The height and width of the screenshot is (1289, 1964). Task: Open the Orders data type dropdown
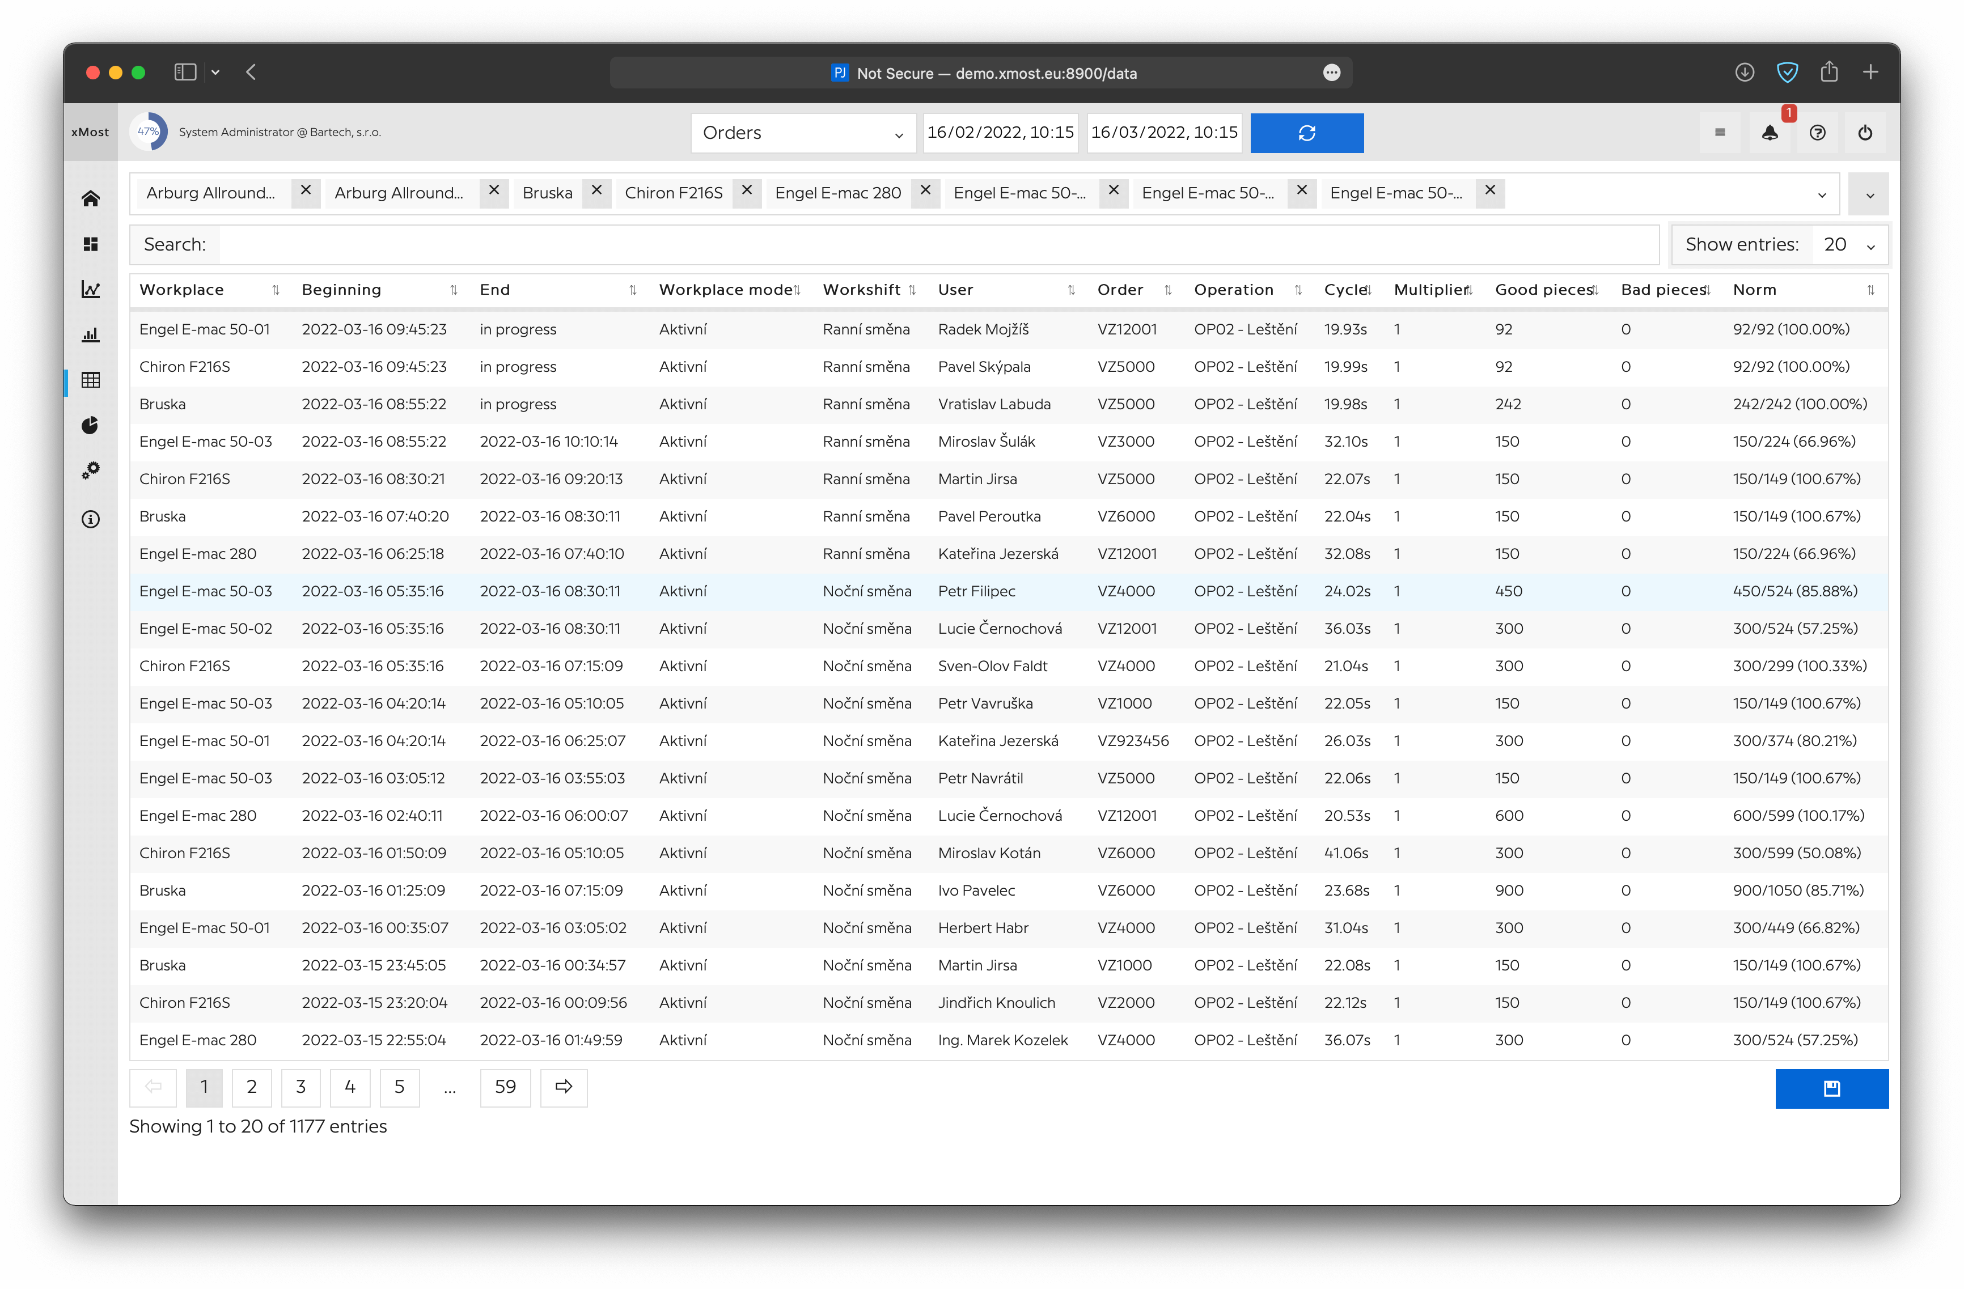pos(803,133)
